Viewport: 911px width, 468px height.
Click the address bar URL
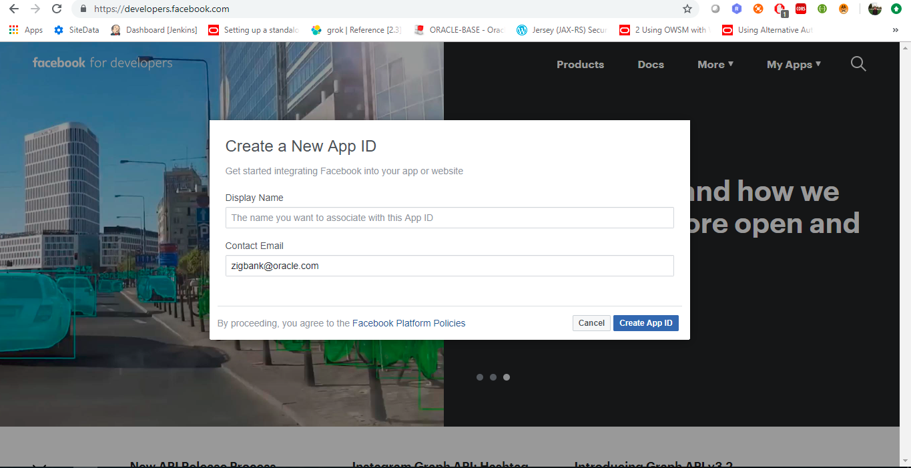162,9
